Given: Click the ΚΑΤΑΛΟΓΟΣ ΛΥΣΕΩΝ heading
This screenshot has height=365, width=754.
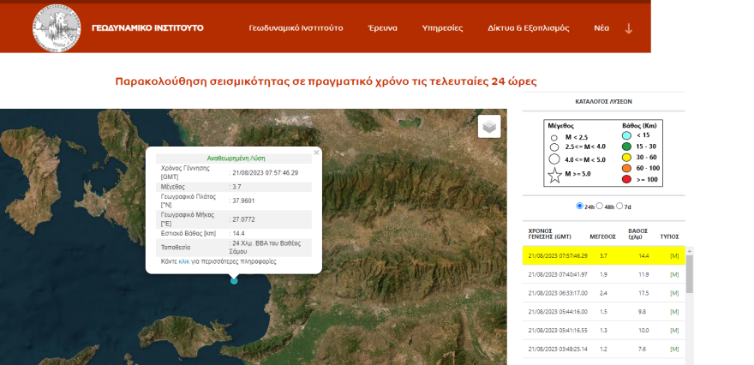Looking at the screenshot, I should click(603, 101).
